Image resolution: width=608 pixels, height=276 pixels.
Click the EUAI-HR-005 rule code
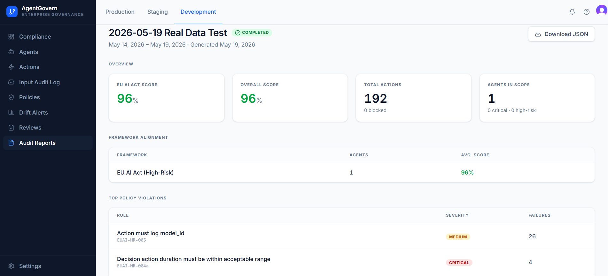click(x=131, y=240)
